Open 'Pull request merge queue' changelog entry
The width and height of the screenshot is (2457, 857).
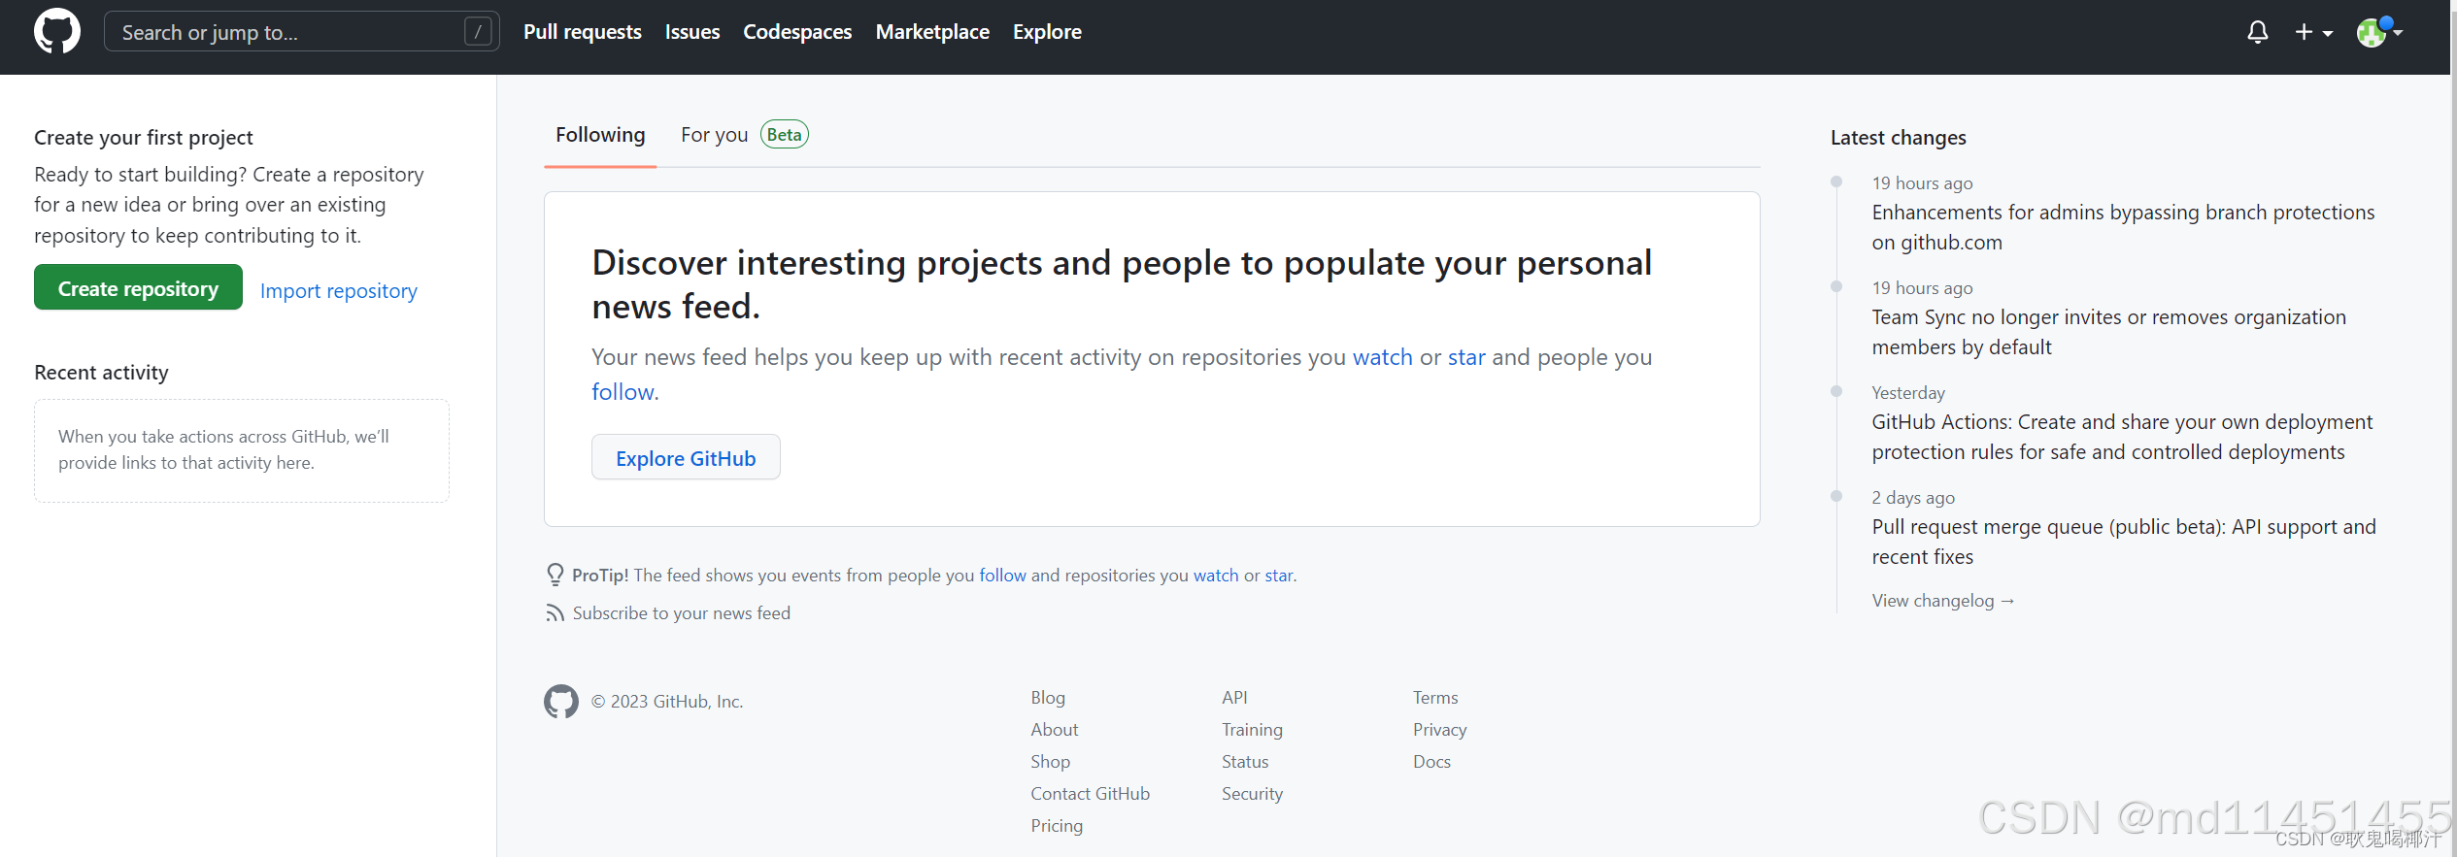click(2124, 542)
